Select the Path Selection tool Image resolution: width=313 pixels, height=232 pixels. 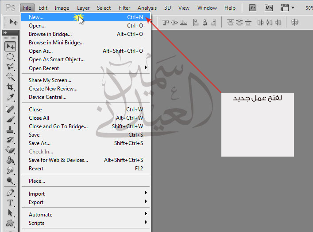[x=10, y=213]
